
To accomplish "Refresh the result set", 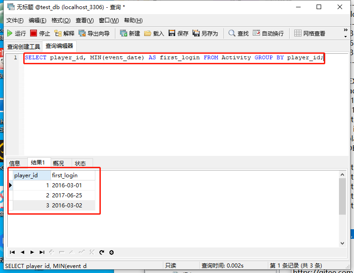I will 102,252.
